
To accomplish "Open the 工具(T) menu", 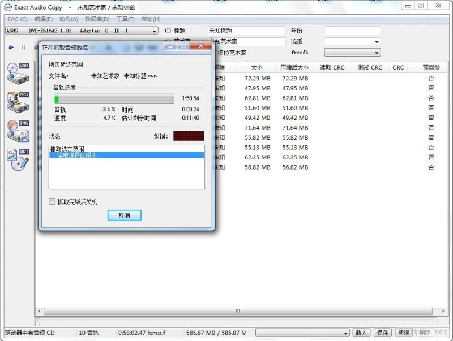I will pyautogui.click(x=125, y=19).
